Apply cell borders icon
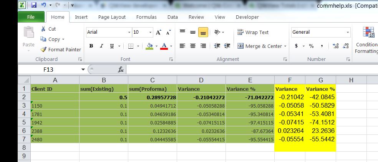This screenshot has width=378, height=162. coord(131,46)
